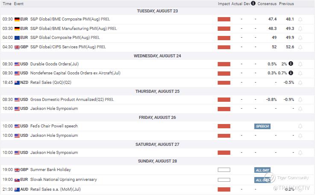Image resolution: width=315 pixels, height=195 pixels.
Task: Turn on alert bell for Summer Bank Holiday
Action: coord(300,170)
